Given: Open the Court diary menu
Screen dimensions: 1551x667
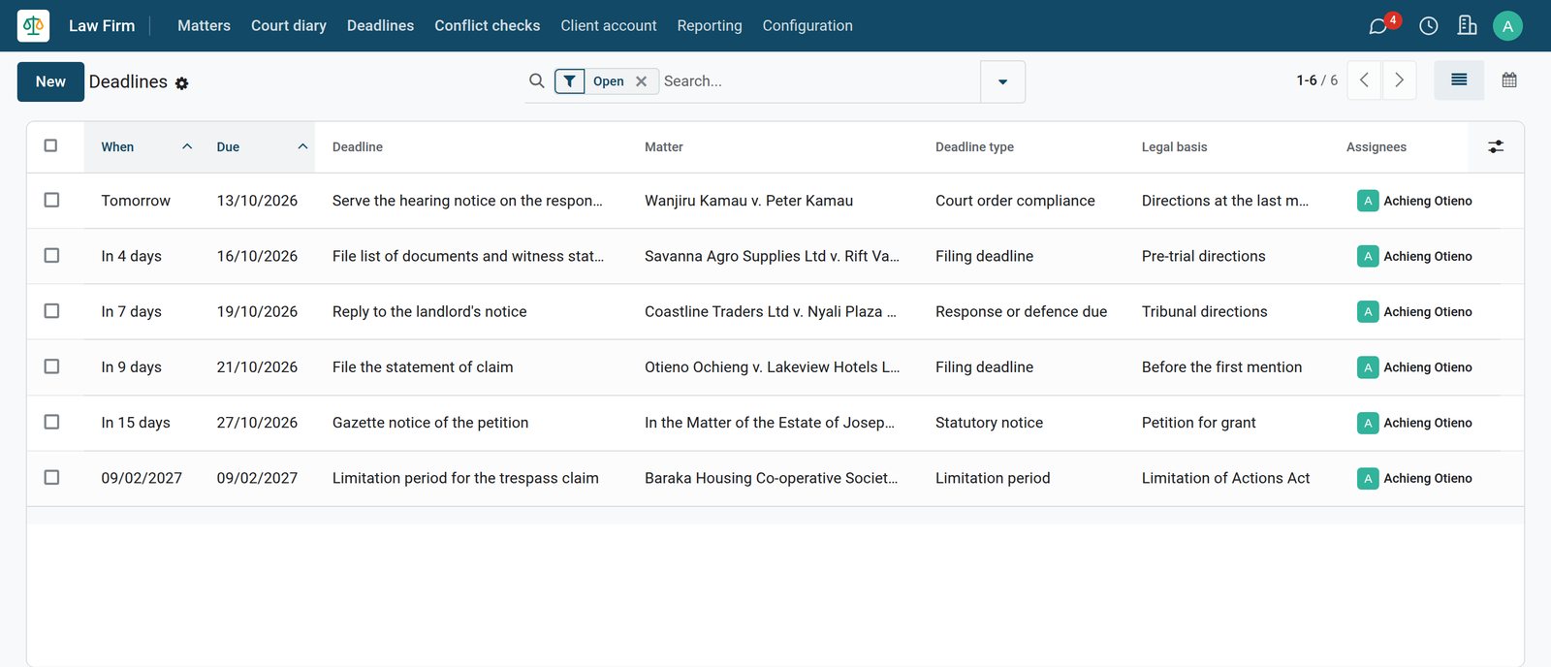Looking at the screenshot, I should pyautogui.click(x=289, y=25).
